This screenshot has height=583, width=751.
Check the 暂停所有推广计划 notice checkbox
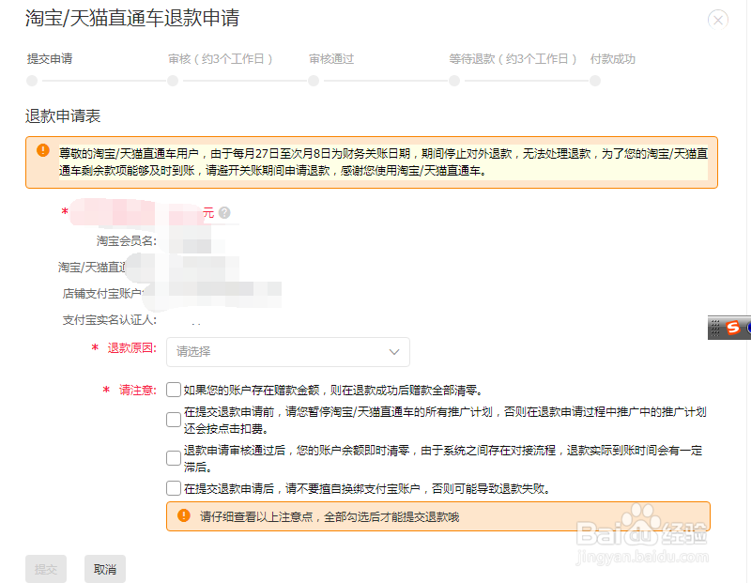[x=174, y=420]
